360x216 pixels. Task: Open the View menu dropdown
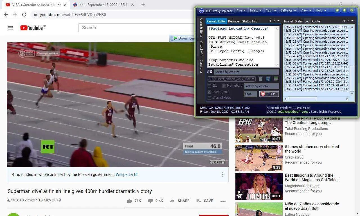click(x=306, y=10)
